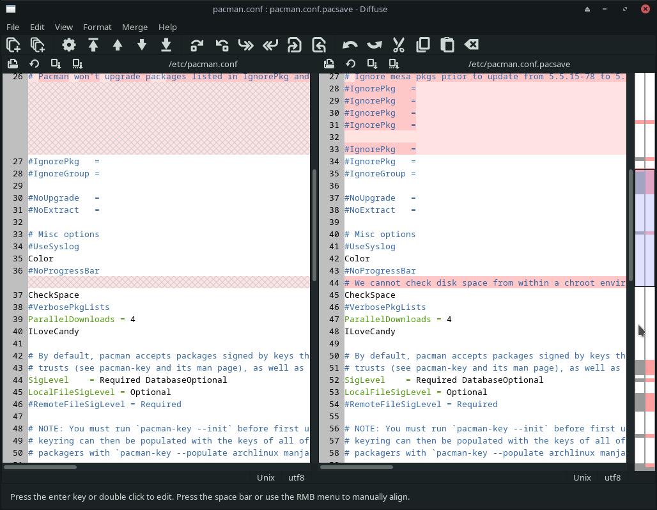Jump to the first difference
The height and width of the screenshot is (510, 657).
click(93, 45)
